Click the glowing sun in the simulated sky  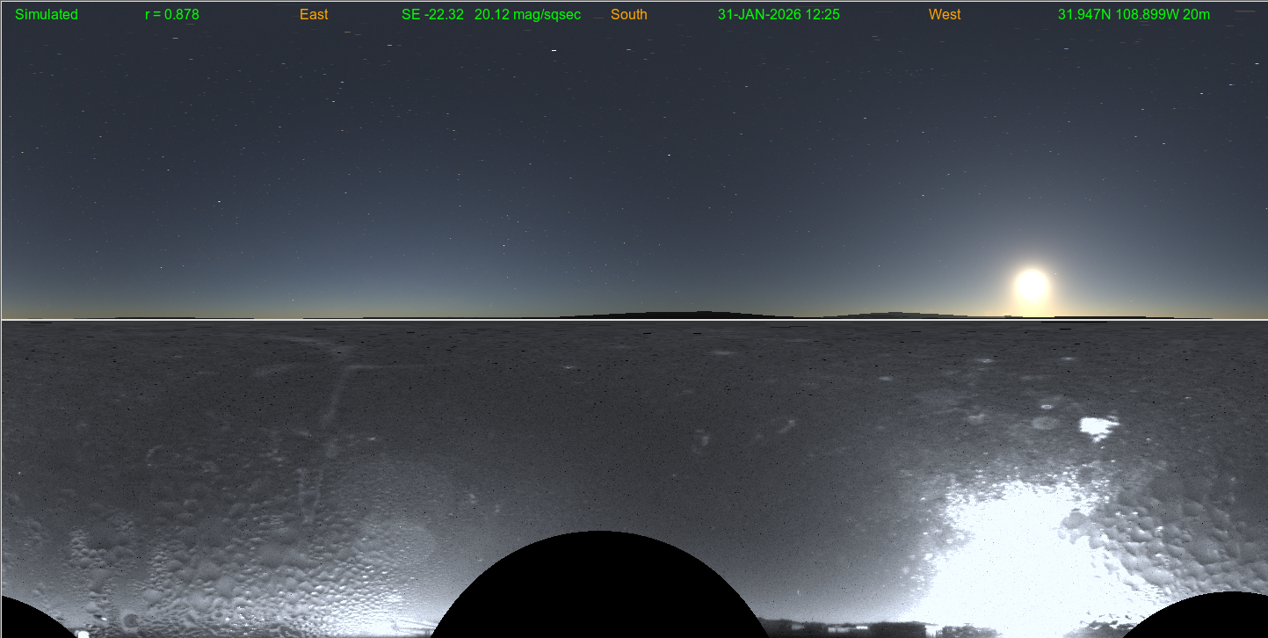point(1032,286)
